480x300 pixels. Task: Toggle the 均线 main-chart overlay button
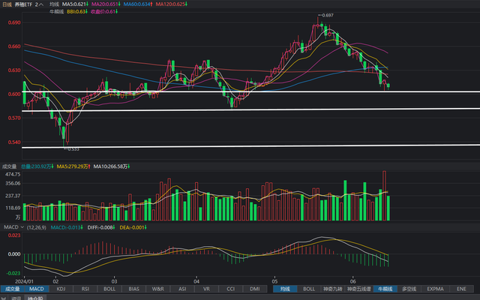pyautogui.click(x=285, y=289)
